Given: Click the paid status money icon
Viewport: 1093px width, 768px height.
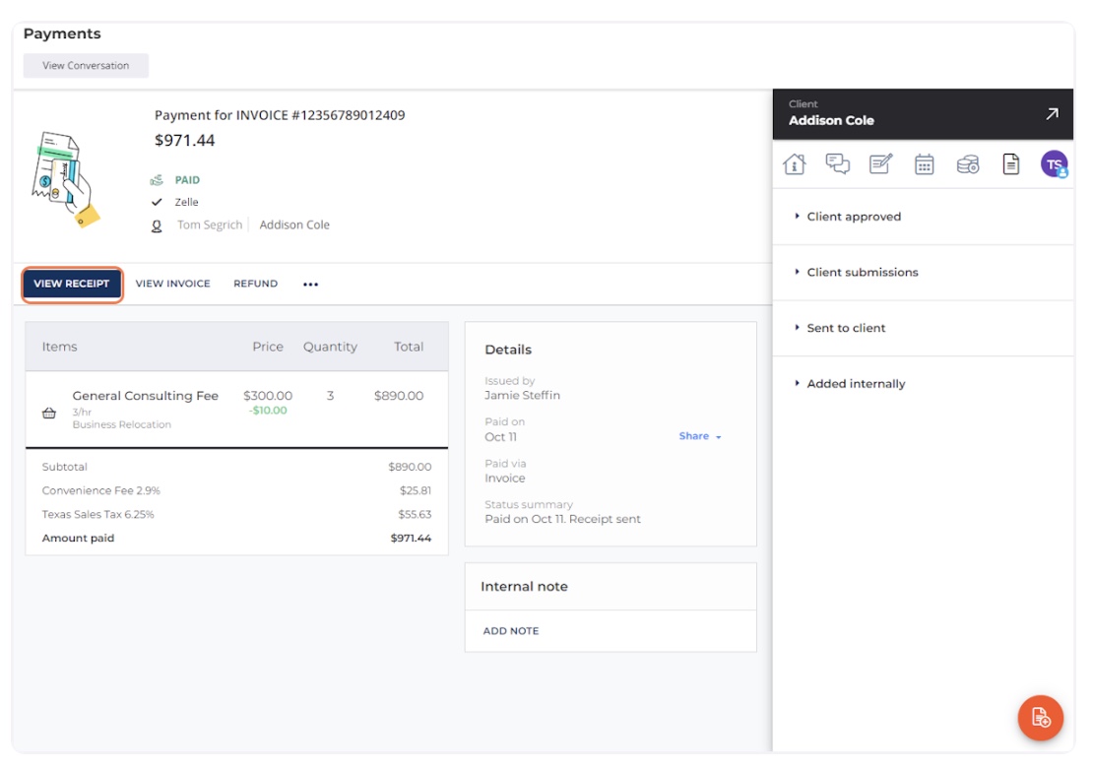Looking at the screenshot, I should point(157,180).
